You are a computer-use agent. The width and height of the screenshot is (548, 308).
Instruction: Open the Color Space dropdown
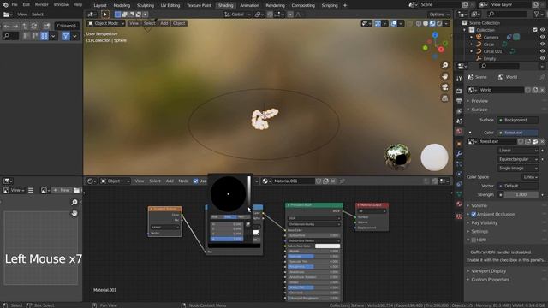(530, 177)
